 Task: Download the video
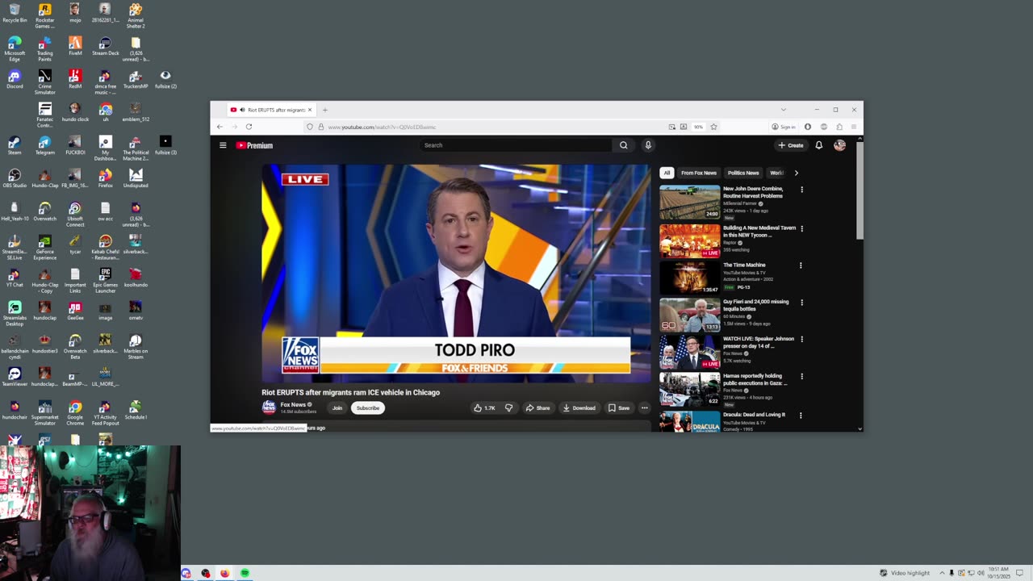(x=579, y=408)
